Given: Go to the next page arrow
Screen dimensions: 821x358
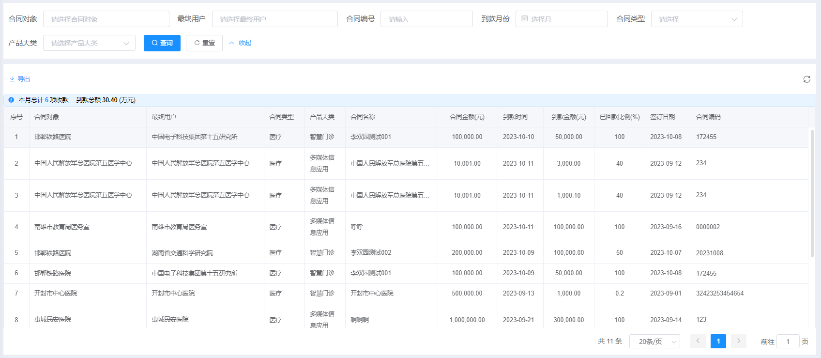Looking at the screenshot, I should [x=738, y=341].
